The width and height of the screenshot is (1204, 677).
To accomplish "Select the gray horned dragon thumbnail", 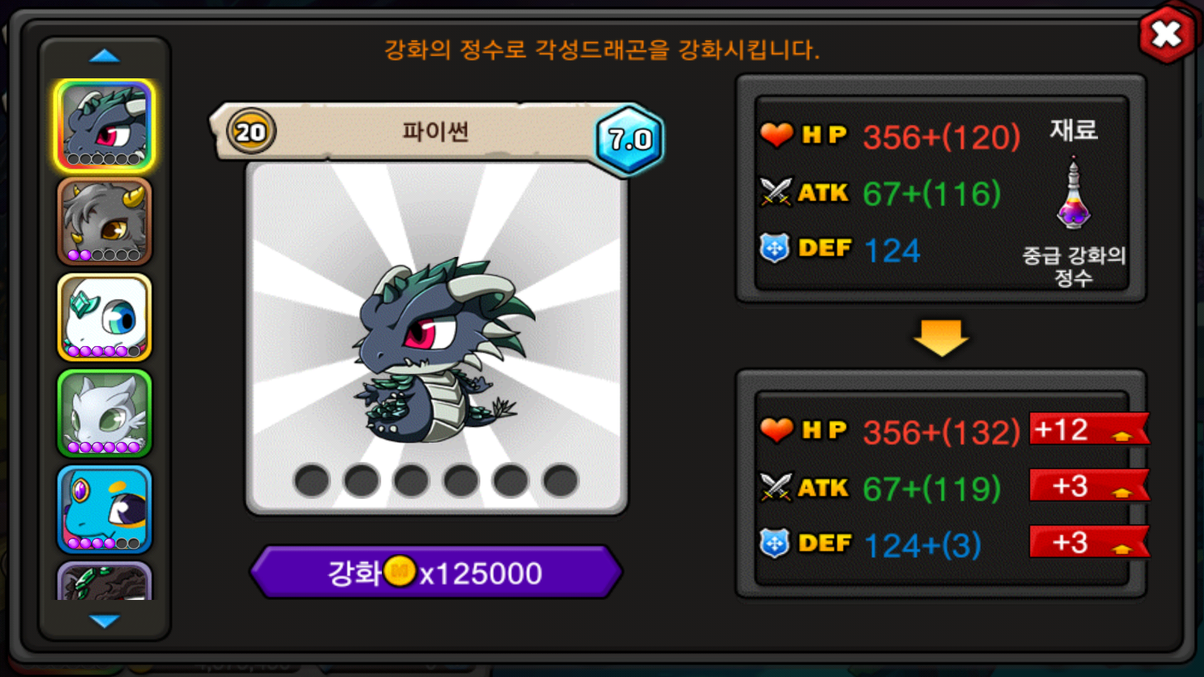I will tap(105, 221).
